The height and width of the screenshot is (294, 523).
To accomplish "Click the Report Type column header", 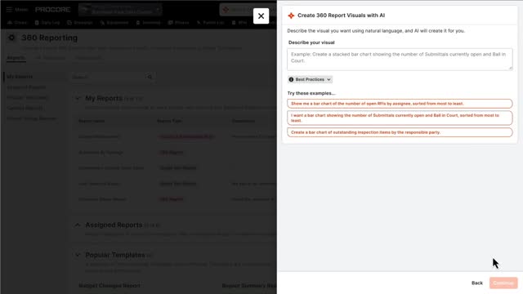I will pyautogui.click(x=169, y=121).
